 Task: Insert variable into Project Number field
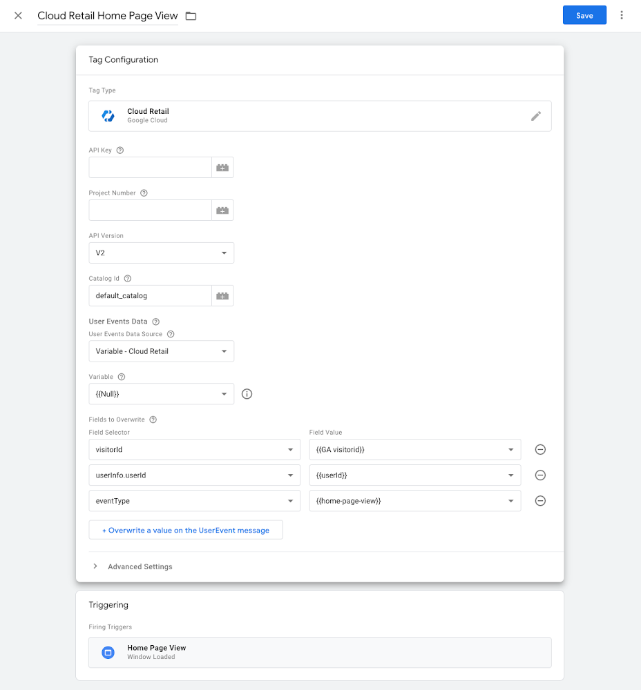(222, 210)
